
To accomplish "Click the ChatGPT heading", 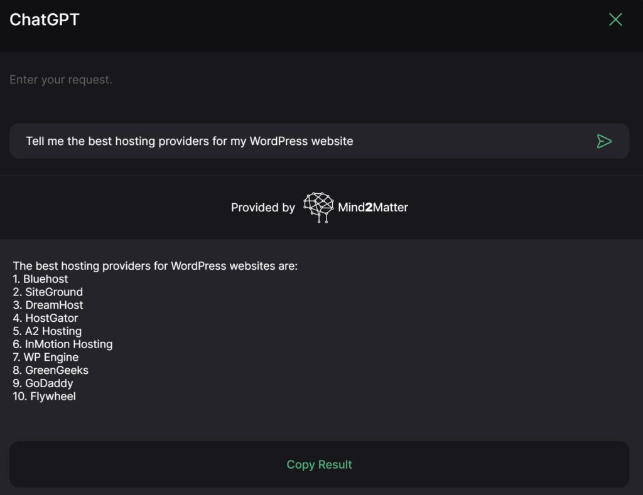I will click(x=43, y=19).
